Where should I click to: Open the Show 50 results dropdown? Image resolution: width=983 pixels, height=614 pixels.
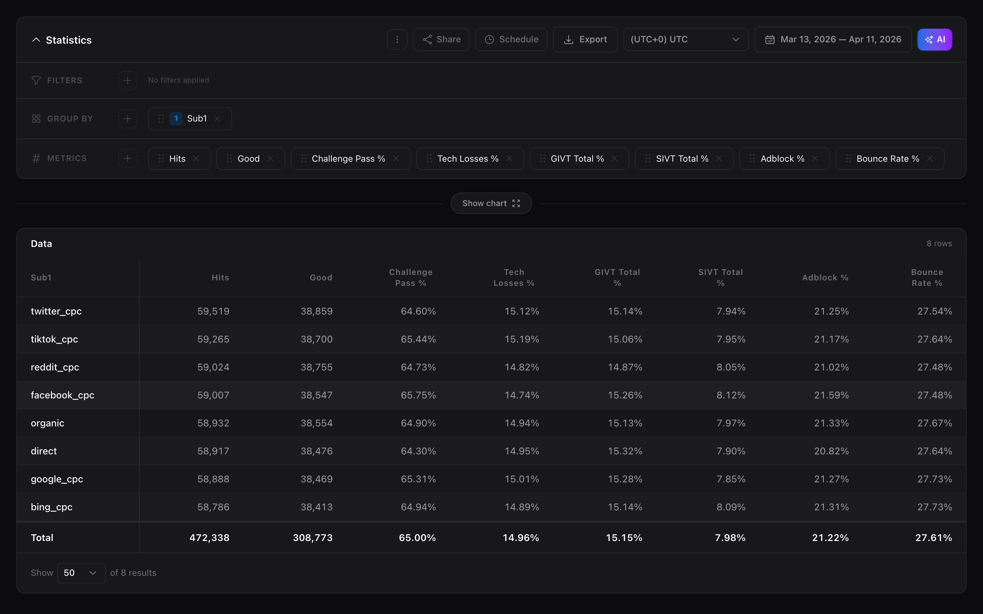coord(81,573)
